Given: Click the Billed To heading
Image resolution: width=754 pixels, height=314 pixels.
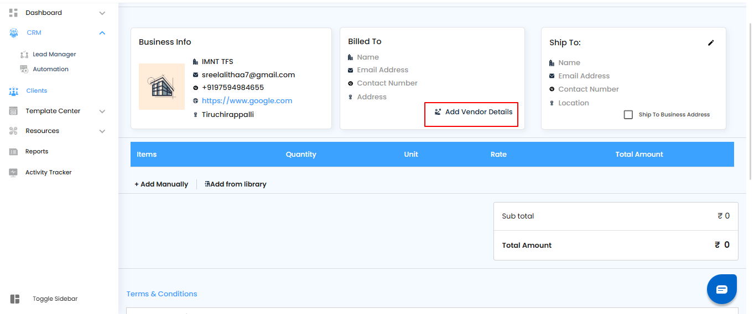Looking at the screenshot, I should (365, 41).
